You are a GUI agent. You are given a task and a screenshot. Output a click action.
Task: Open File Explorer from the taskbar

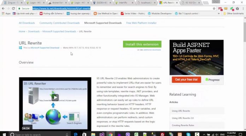(x=93, y=134)
